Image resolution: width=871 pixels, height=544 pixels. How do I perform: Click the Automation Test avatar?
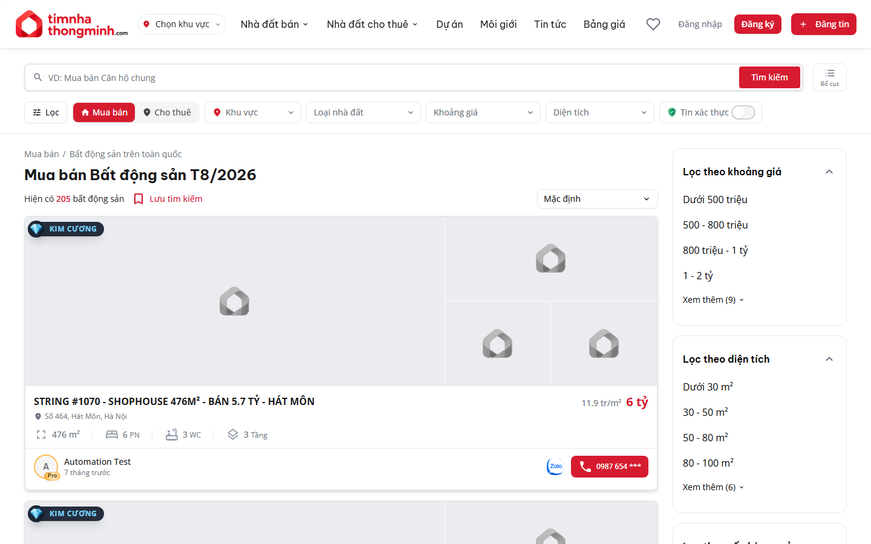tap(46, 467)
